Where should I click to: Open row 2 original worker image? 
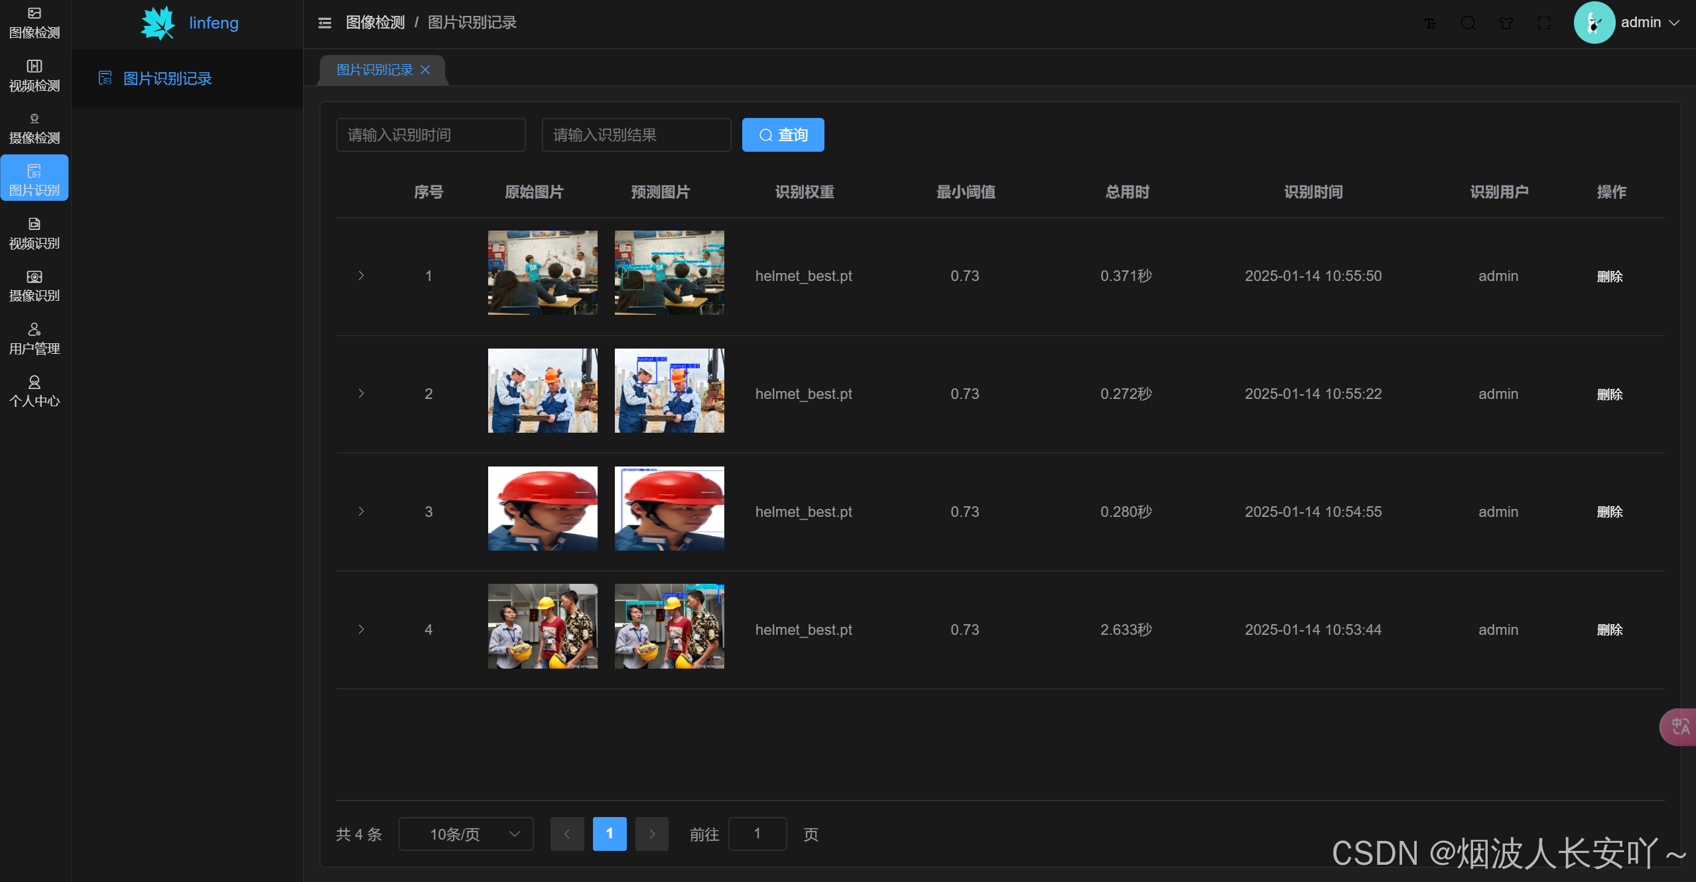543,390
